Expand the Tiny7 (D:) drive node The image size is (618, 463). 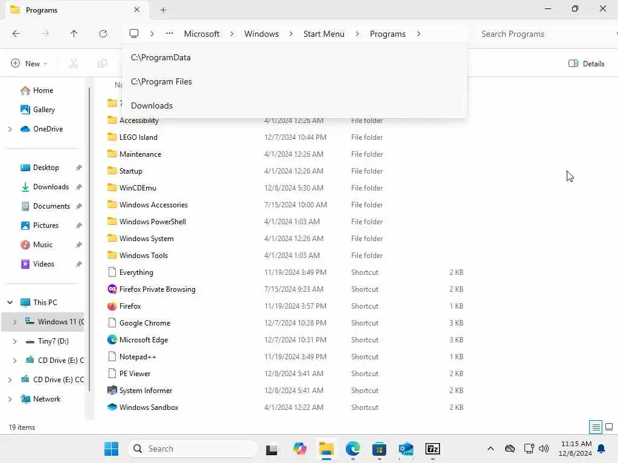pyautogui.click(x=14, y=341)
